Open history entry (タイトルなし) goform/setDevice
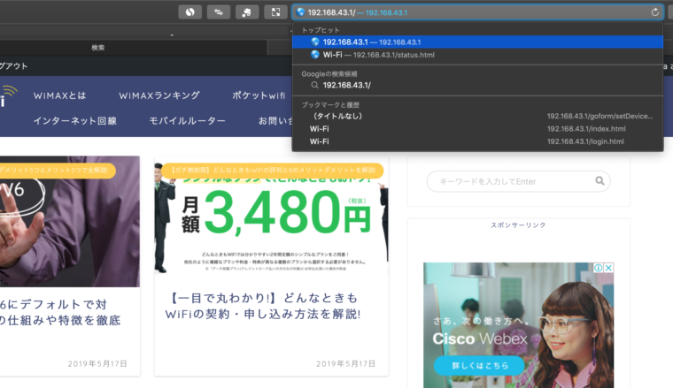 [x=477, y=116]
